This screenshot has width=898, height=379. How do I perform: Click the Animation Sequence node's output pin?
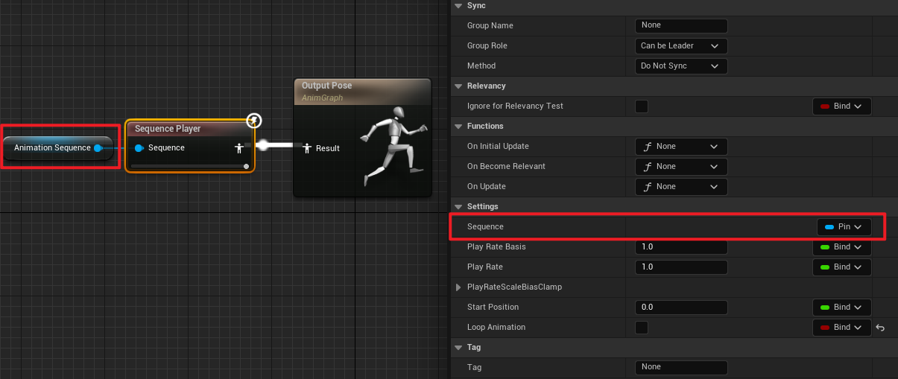click(x=98, y=147)
